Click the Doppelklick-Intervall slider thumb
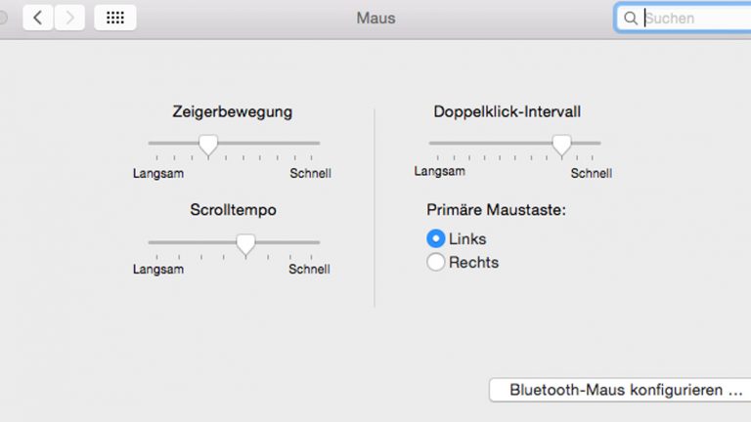 (x=561, y=145)
